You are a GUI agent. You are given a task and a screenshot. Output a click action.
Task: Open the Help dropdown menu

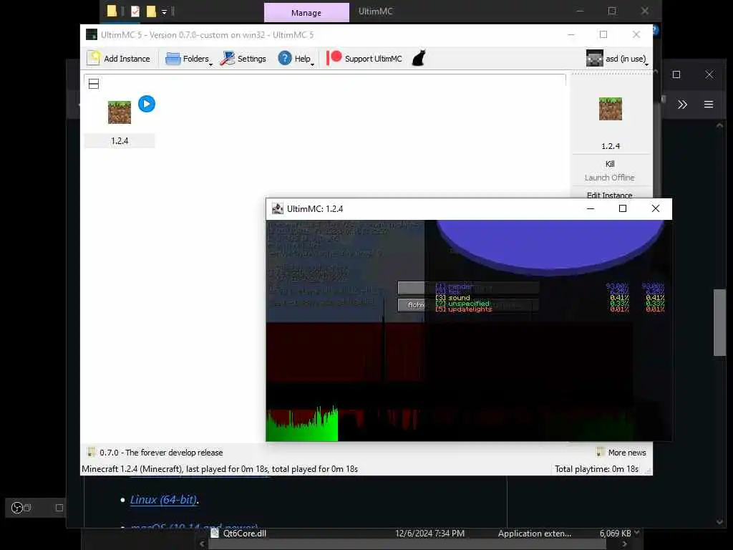pyautogui.click(x=296, y=59)
